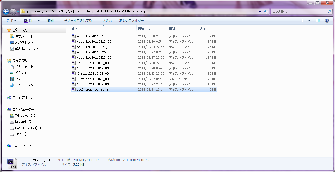The width and height of the screenshot is (335, 172).
Task: Toggle the preview pane button
Action: coord(318,20)
